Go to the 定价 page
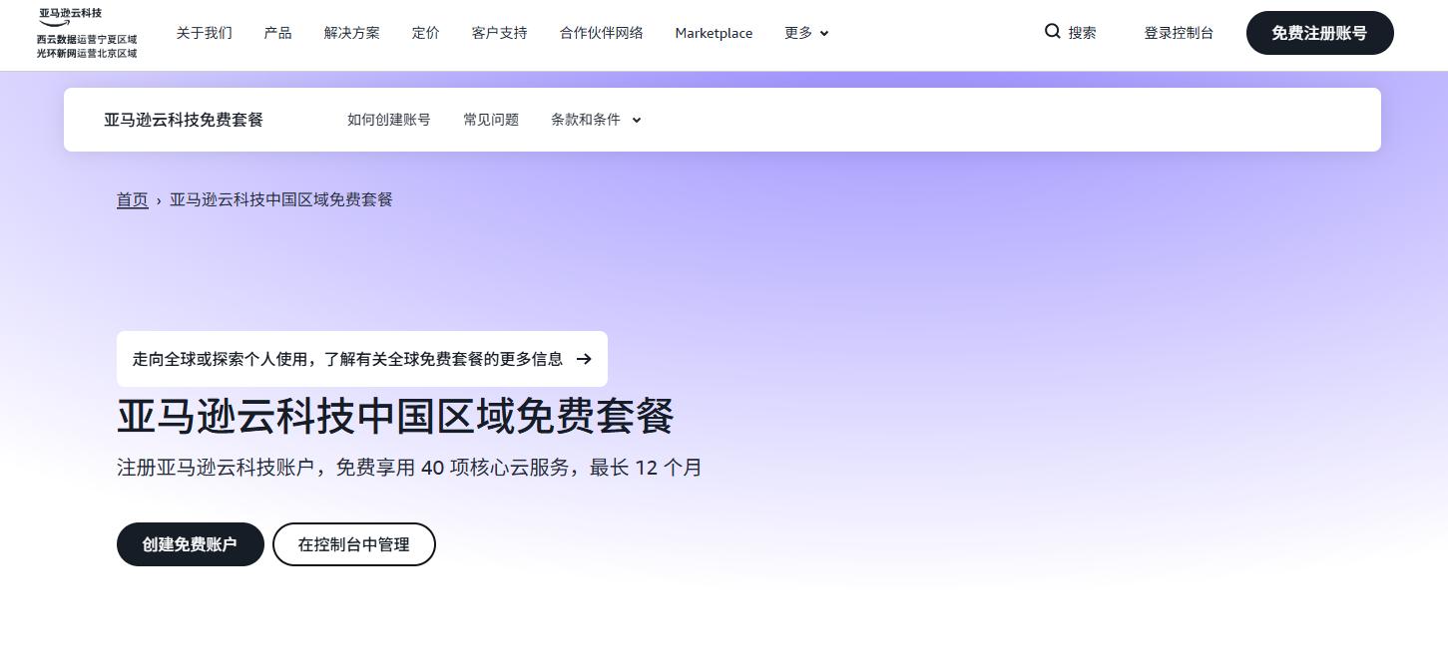 425,33
